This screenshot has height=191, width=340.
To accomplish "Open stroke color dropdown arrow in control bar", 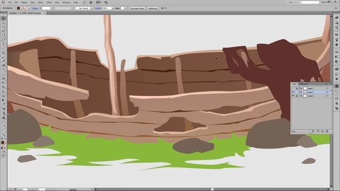I will coord(29,8).
